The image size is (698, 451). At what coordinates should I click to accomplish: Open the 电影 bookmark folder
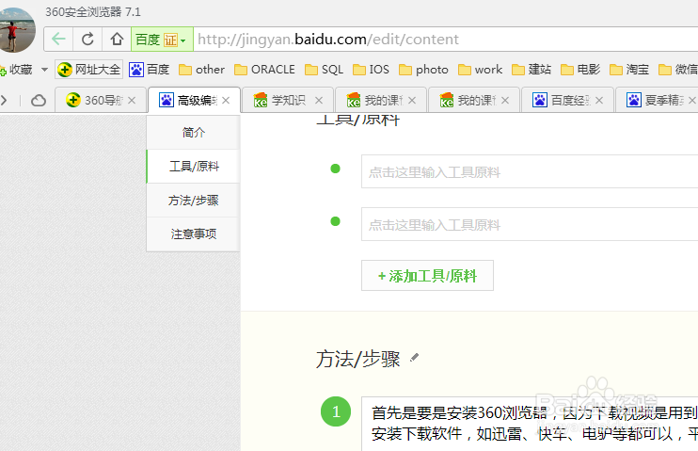pyautogui.click(x=580, y=70)
